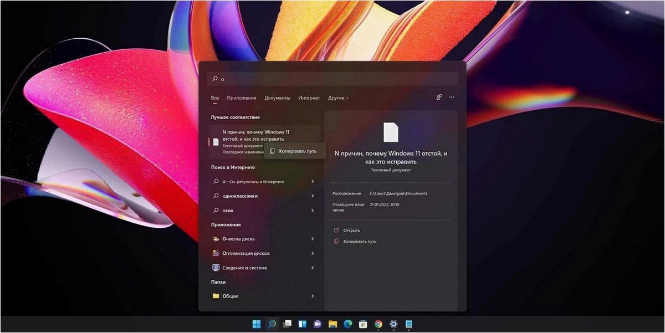Image resolution: width=665 pixels, height=333 pixels.
Task: Click the Поиск в Интернете heading
Action: [x=233, y=167]
